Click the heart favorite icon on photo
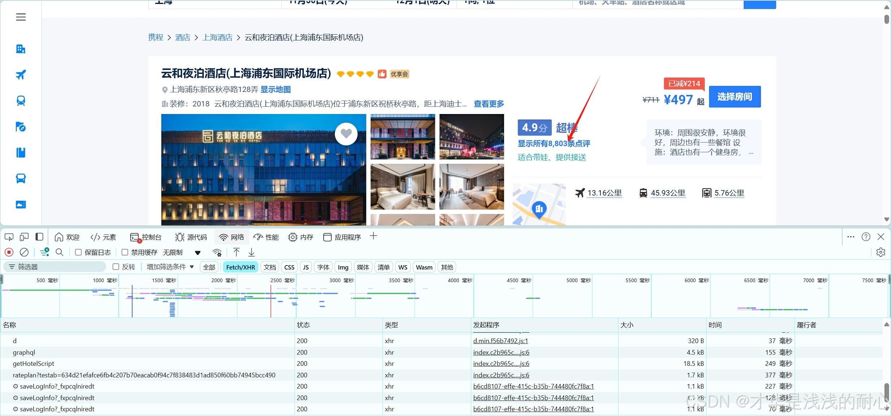This screenshot has height=416, width=892. coord(346,134)
